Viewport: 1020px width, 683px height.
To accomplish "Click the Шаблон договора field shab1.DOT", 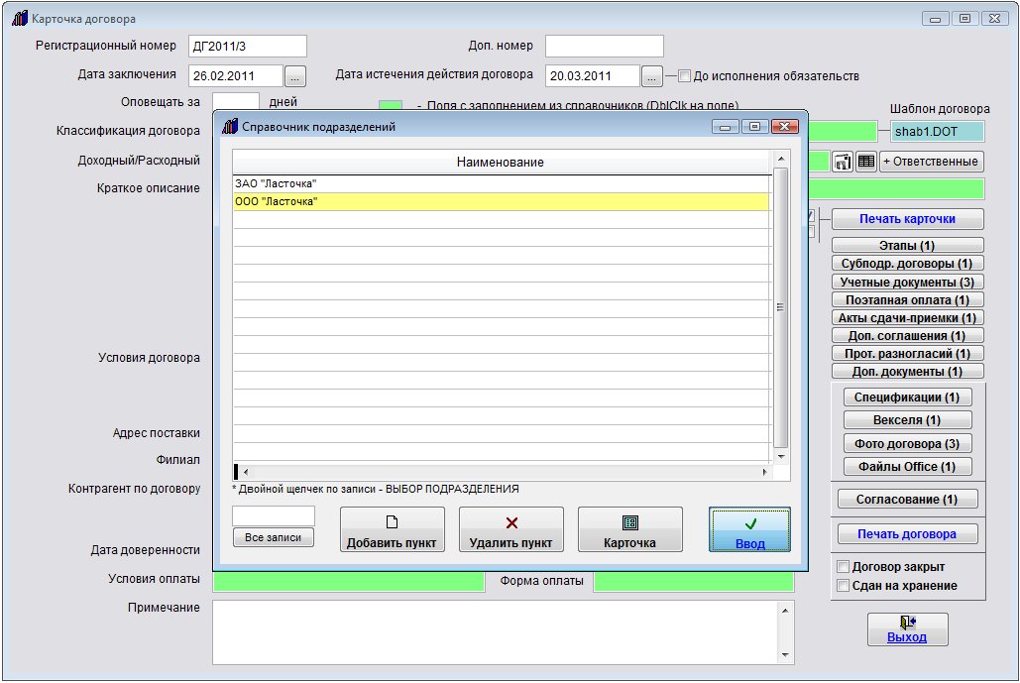I will point(937,132).
